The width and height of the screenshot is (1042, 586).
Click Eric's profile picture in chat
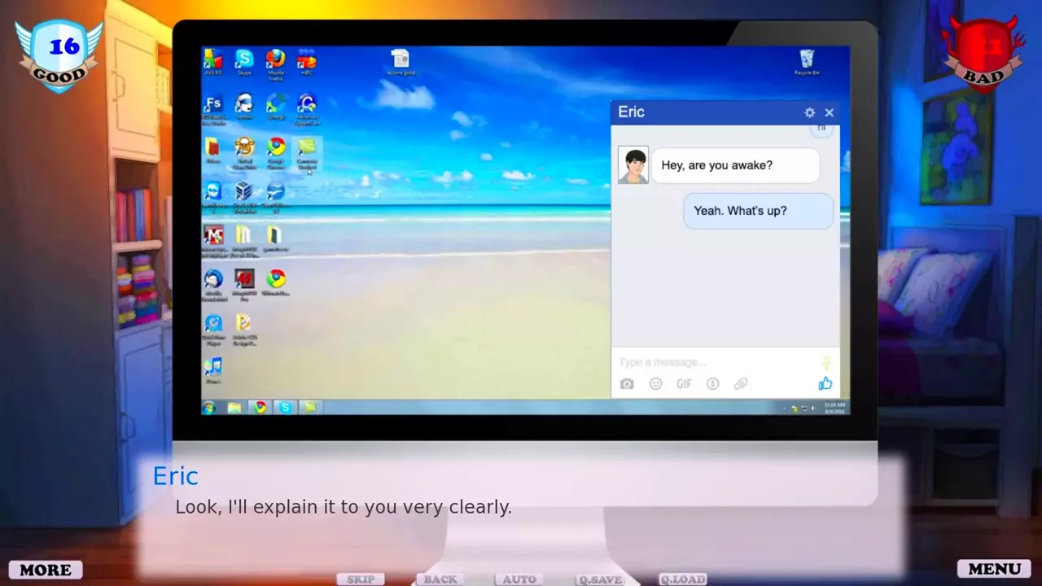633,165
